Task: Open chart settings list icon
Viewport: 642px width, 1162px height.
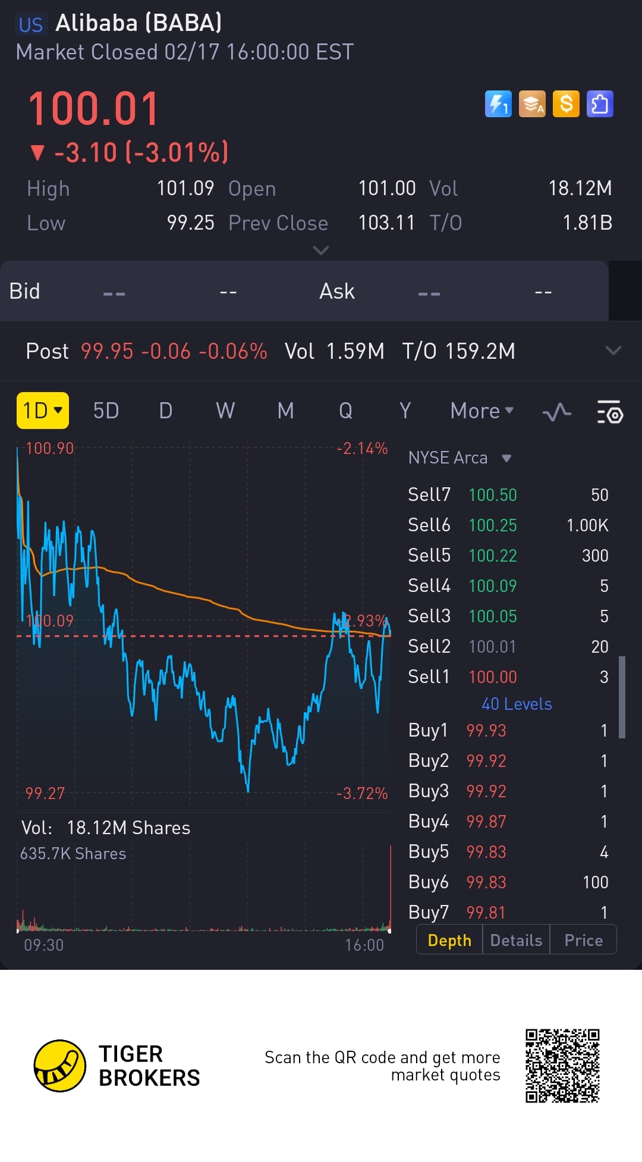Action: [609, 412]
